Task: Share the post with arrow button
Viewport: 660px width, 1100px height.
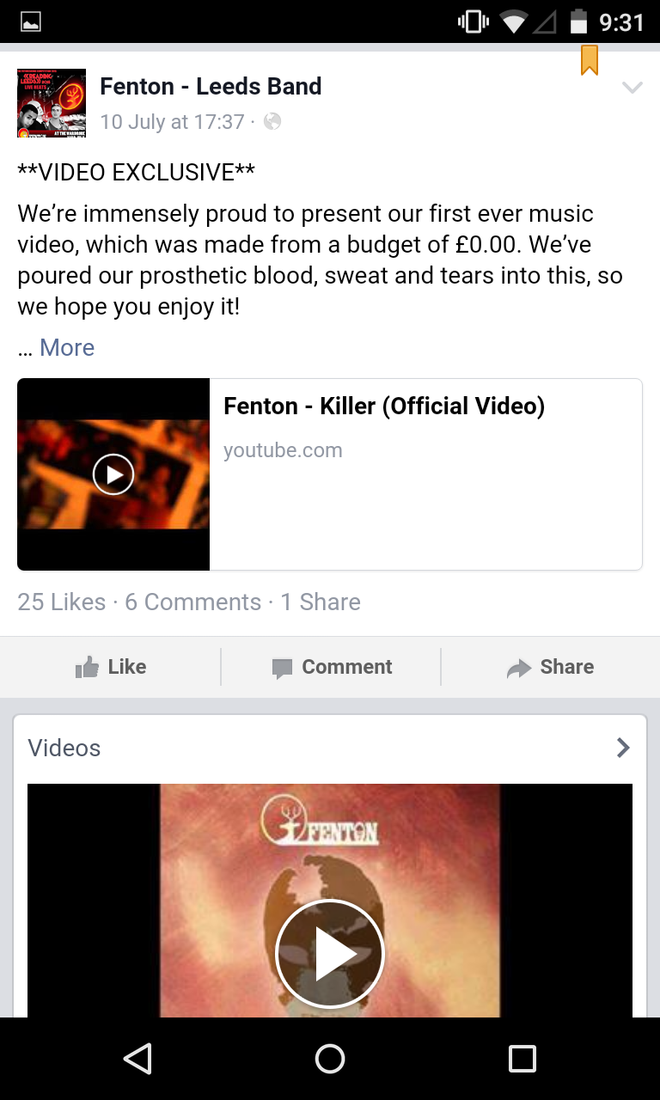Action: (x=550, y=667)
